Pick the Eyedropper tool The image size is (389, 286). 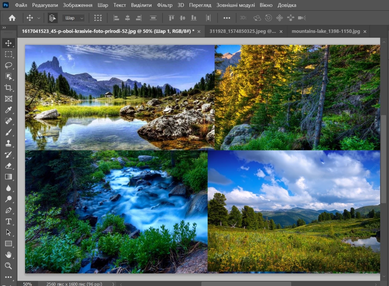tap(8, 110)
